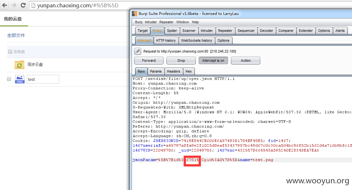Select the Raw request view tab
Screen dimensions: 352x190
click(141, 71)
